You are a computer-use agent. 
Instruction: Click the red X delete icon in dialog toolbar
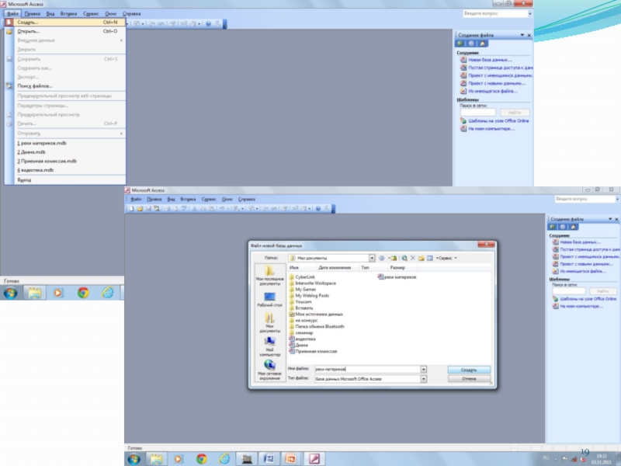(x=413, y=258)
